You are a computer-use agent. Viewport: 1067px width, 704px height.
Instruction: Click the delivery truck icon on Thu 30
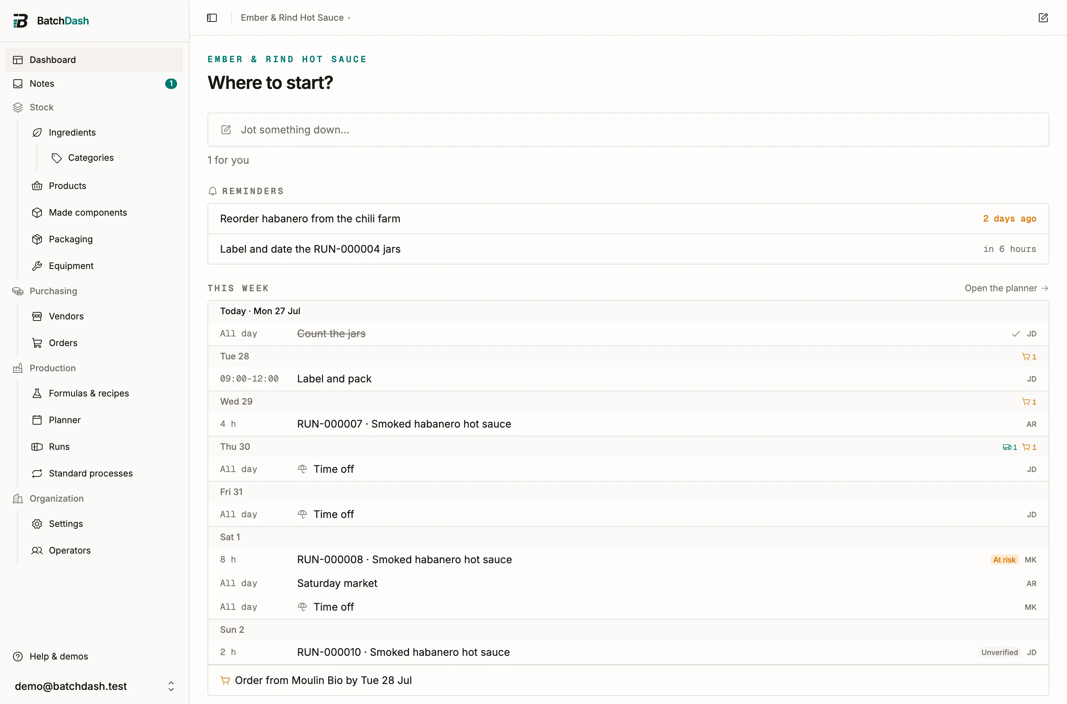click(x=1007, y=447)
